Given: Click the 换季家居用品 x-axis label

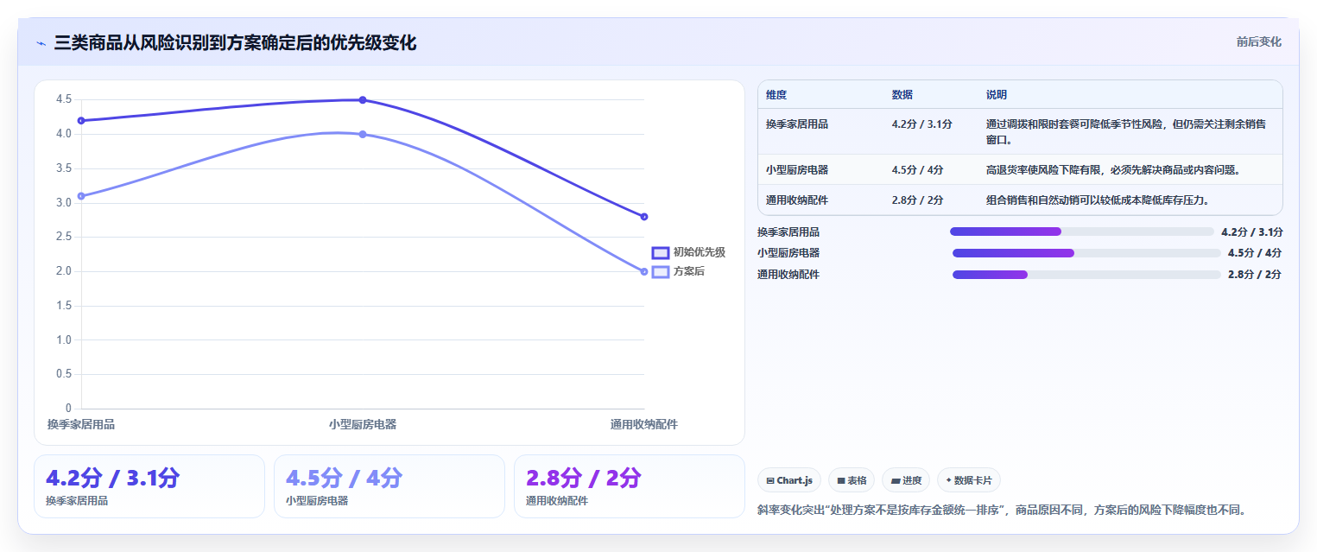Looking at the screenshot, I should coord(81,424).
